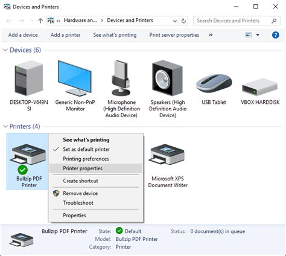Click the Back navigation arrow
Image resolution: width=286 pixels, height=256 pixels.
point(9,21)
